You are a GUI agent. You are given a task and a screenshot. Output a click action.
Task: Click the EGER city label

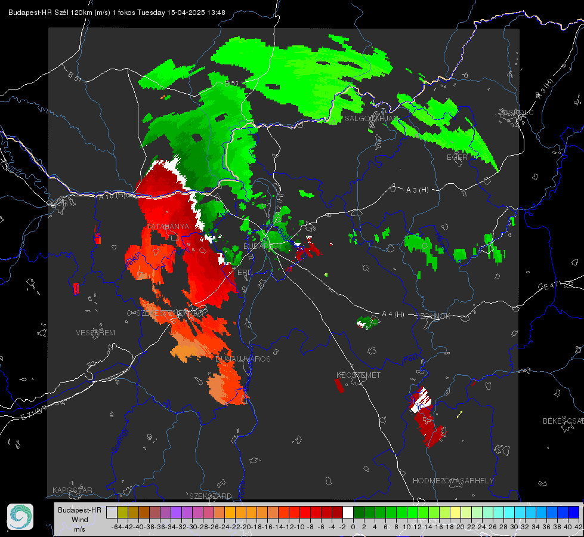pyautogui.click(x=457, y=158)
